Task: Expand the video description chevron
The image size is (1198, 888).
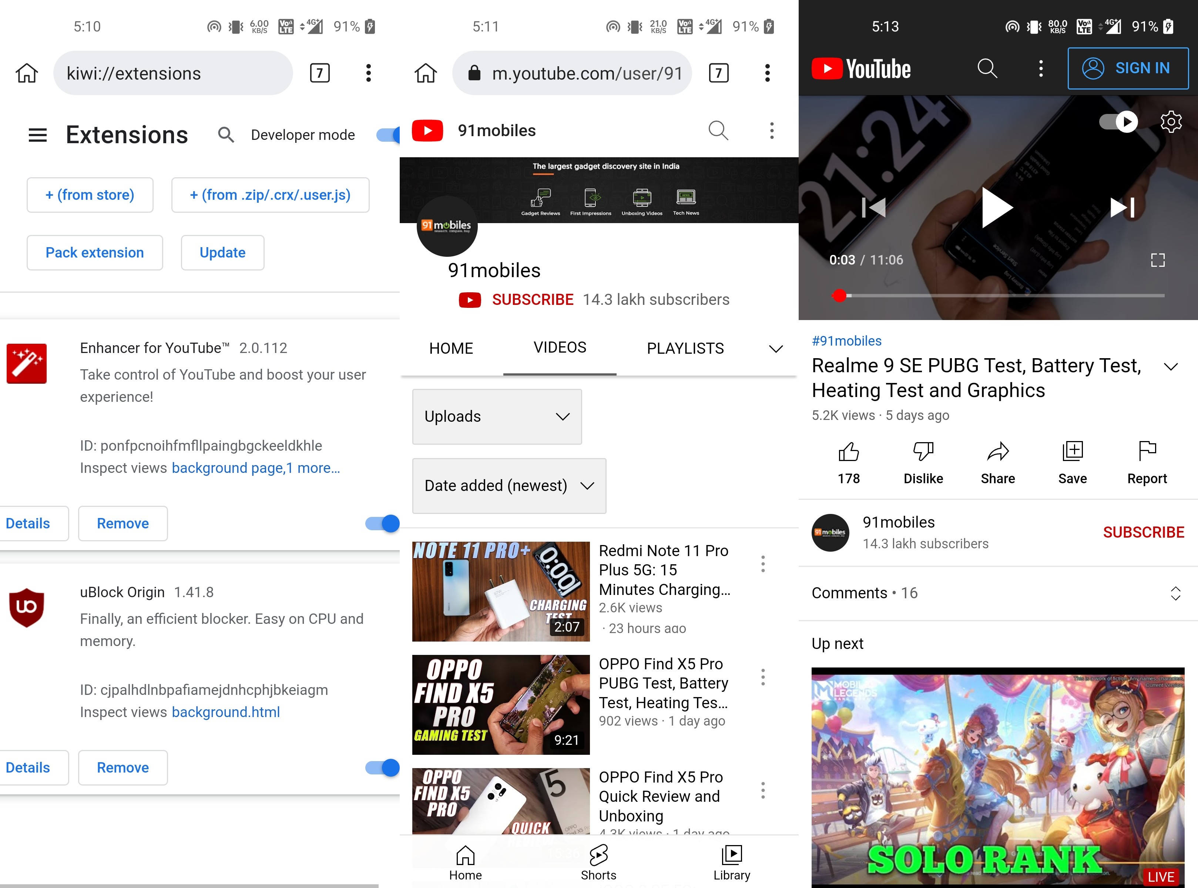Action: click(1171, 367)
